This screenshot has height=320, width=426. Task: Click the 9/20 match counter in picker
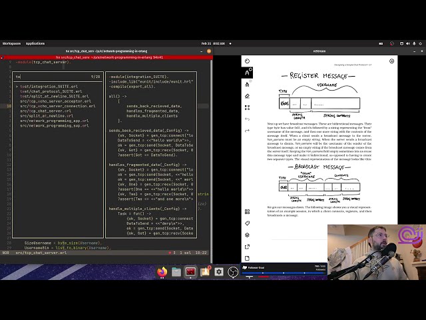(95, 77)
